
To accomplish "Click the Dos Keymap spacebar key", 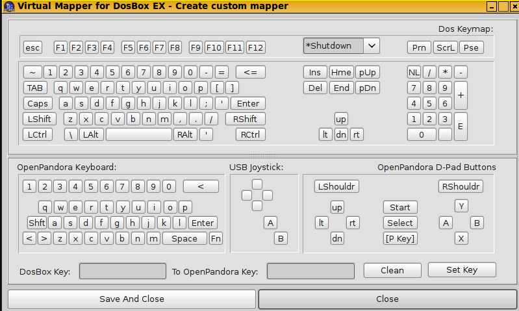I will click(139, 134).
